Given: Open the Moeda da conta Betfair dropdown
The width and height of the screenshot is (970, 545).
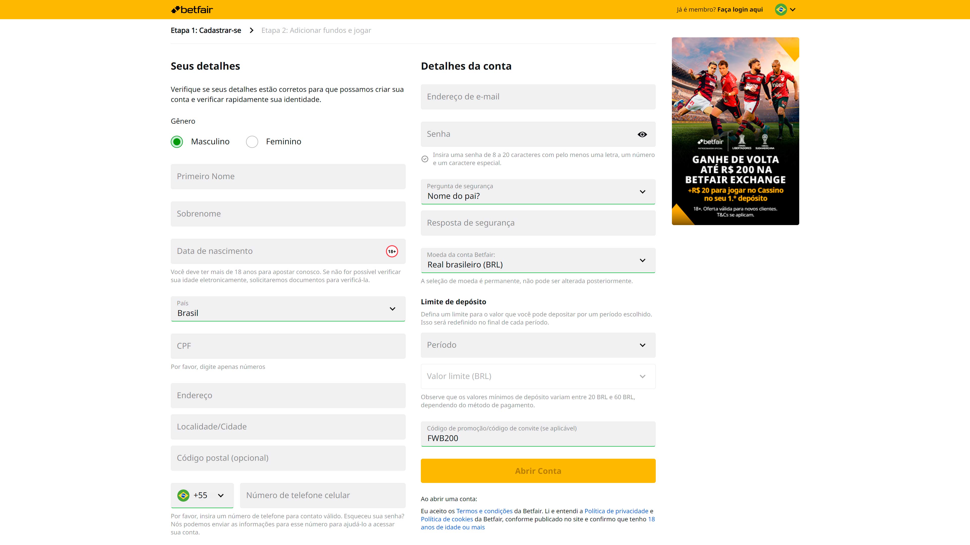Looking at the screenshot, I should coord(538,260).
